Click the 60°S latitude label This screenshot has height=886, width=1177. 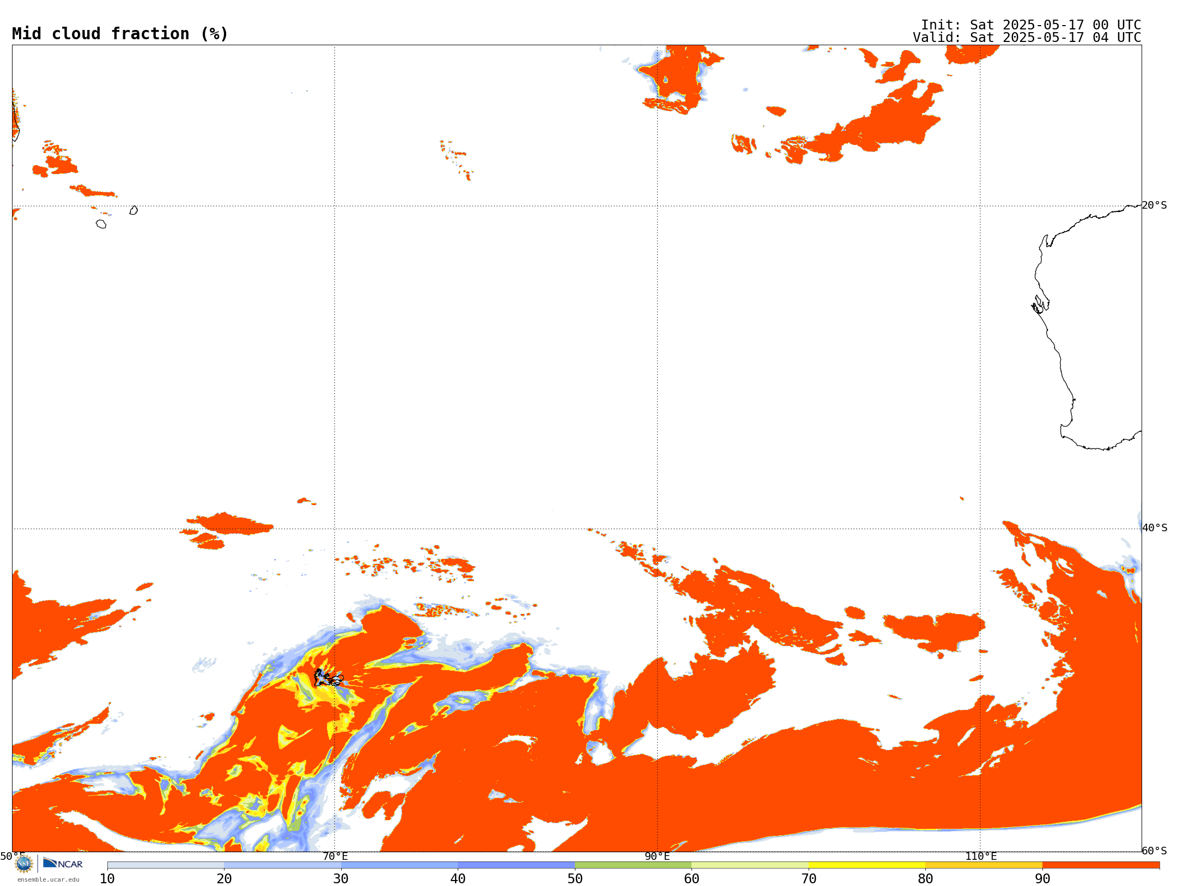point(1155,851)
